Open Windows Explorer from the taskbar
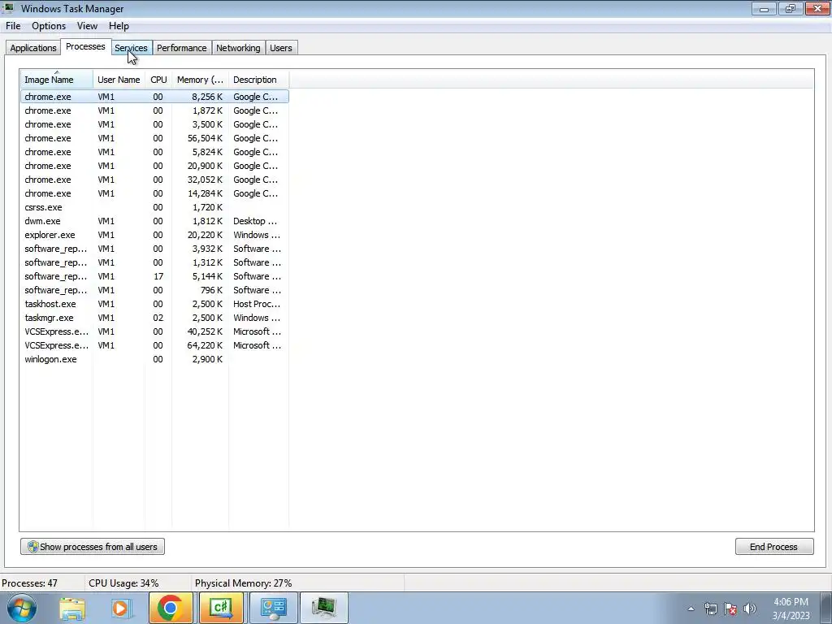Image resolution: width=832 pixels, height=624 pixels. pos(72,609)
